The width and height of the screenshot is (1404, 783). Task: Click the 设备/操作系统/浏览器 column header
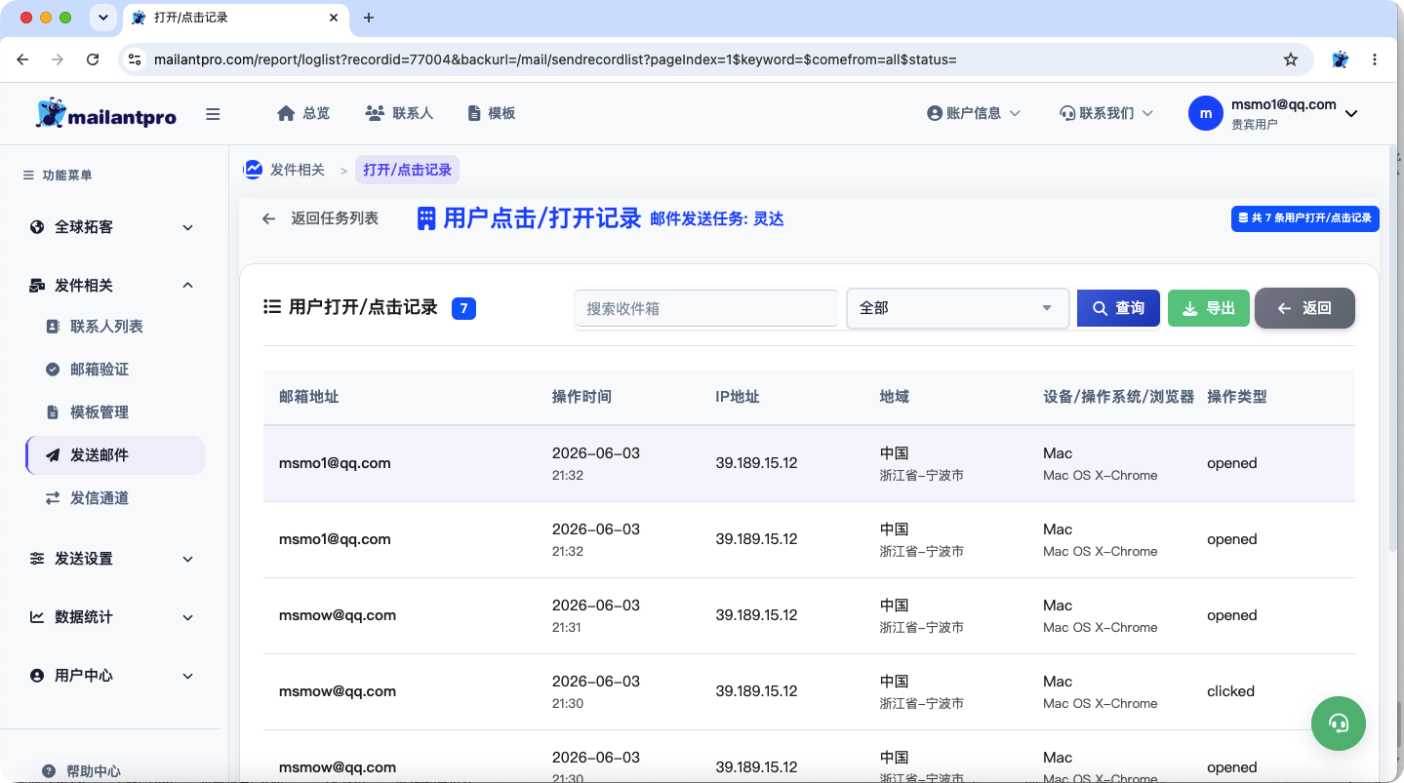1119,397
